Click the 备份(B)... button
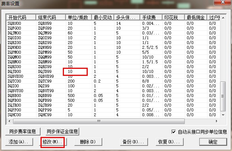This screenshot has height=151, width=232. pyautogui.click(x=134, y=142)
